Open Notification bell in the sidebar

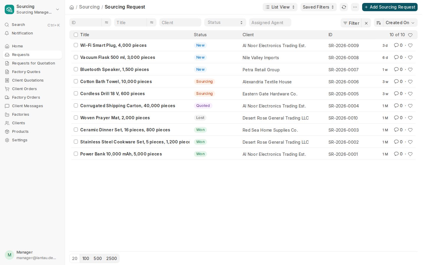[7, 33]
